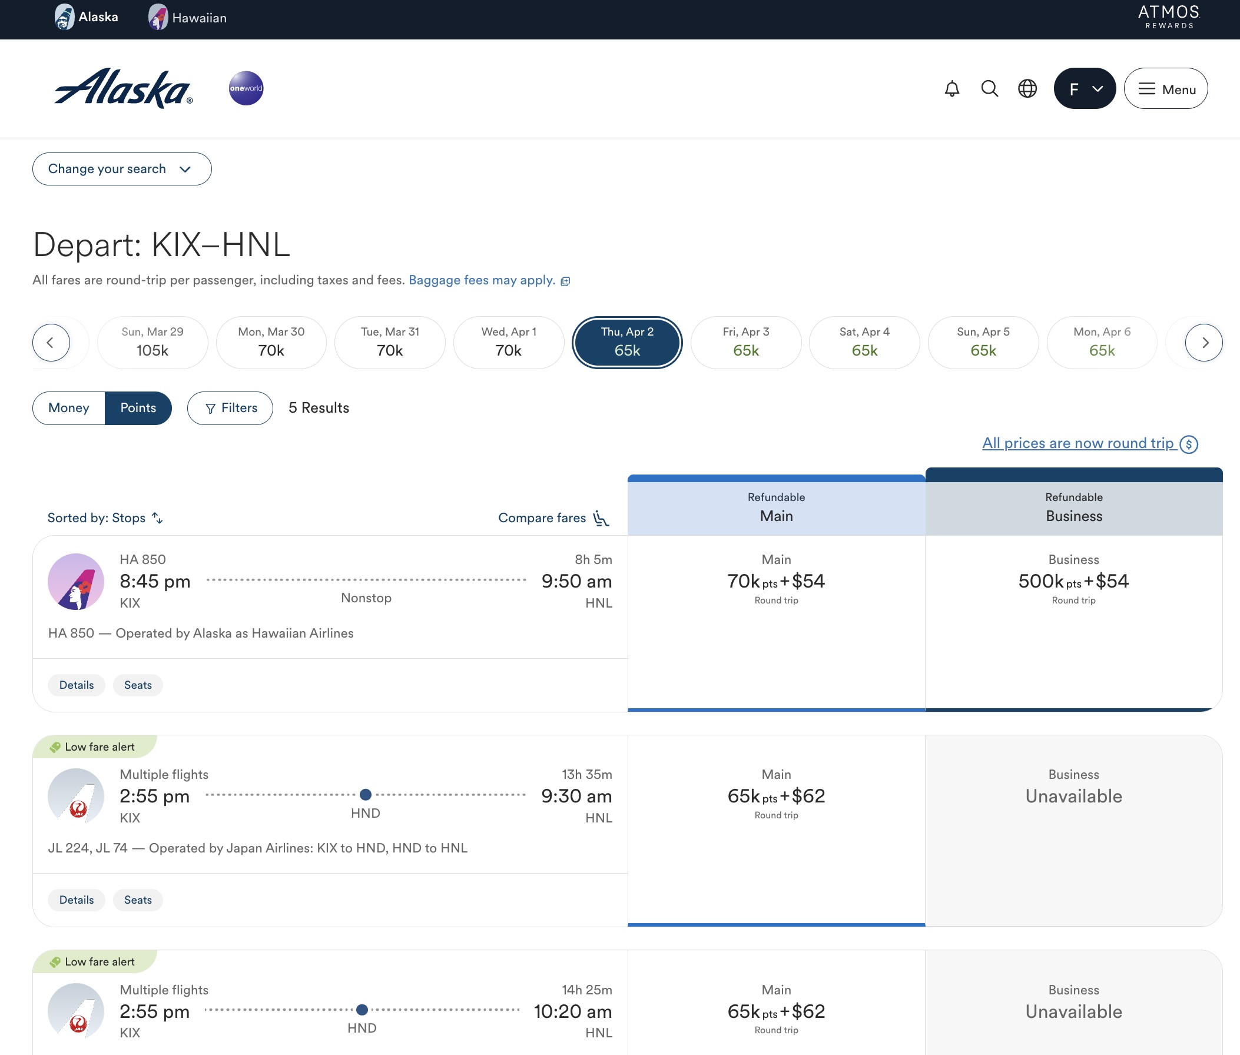
Task: Select the Points fare toggle
Action: click(138, 408)
